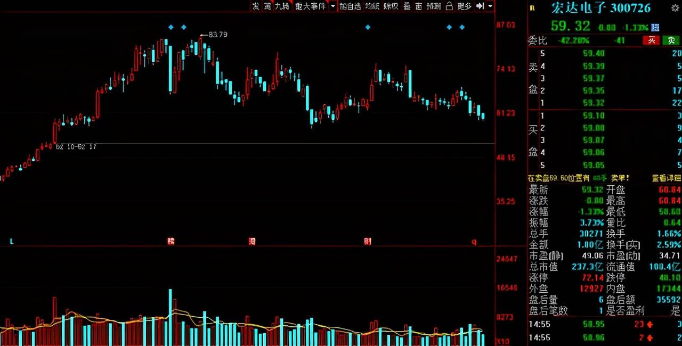
Task: Click the cyan L marker at chart bottom left
Action: coord(11,242)
